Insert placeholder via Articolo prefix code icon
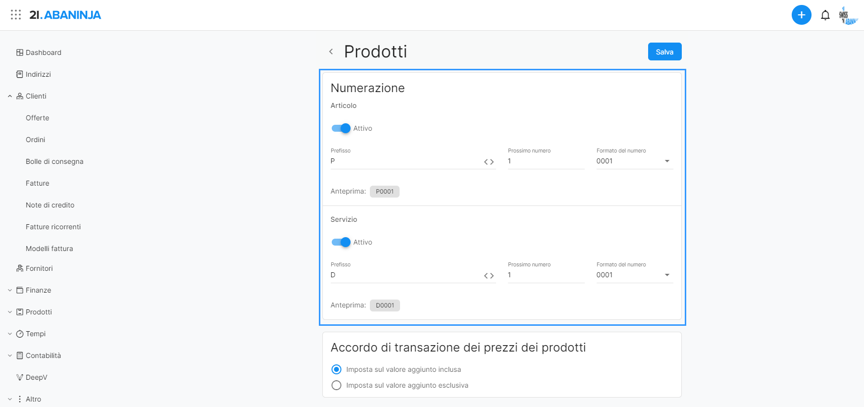Viewport: 864px width, 407px height. coord(489,162)
